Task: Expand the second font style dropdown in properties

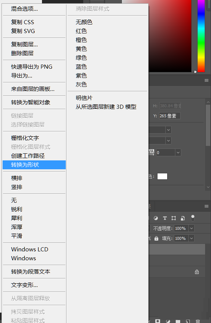Action: click(x=168, y=141)
